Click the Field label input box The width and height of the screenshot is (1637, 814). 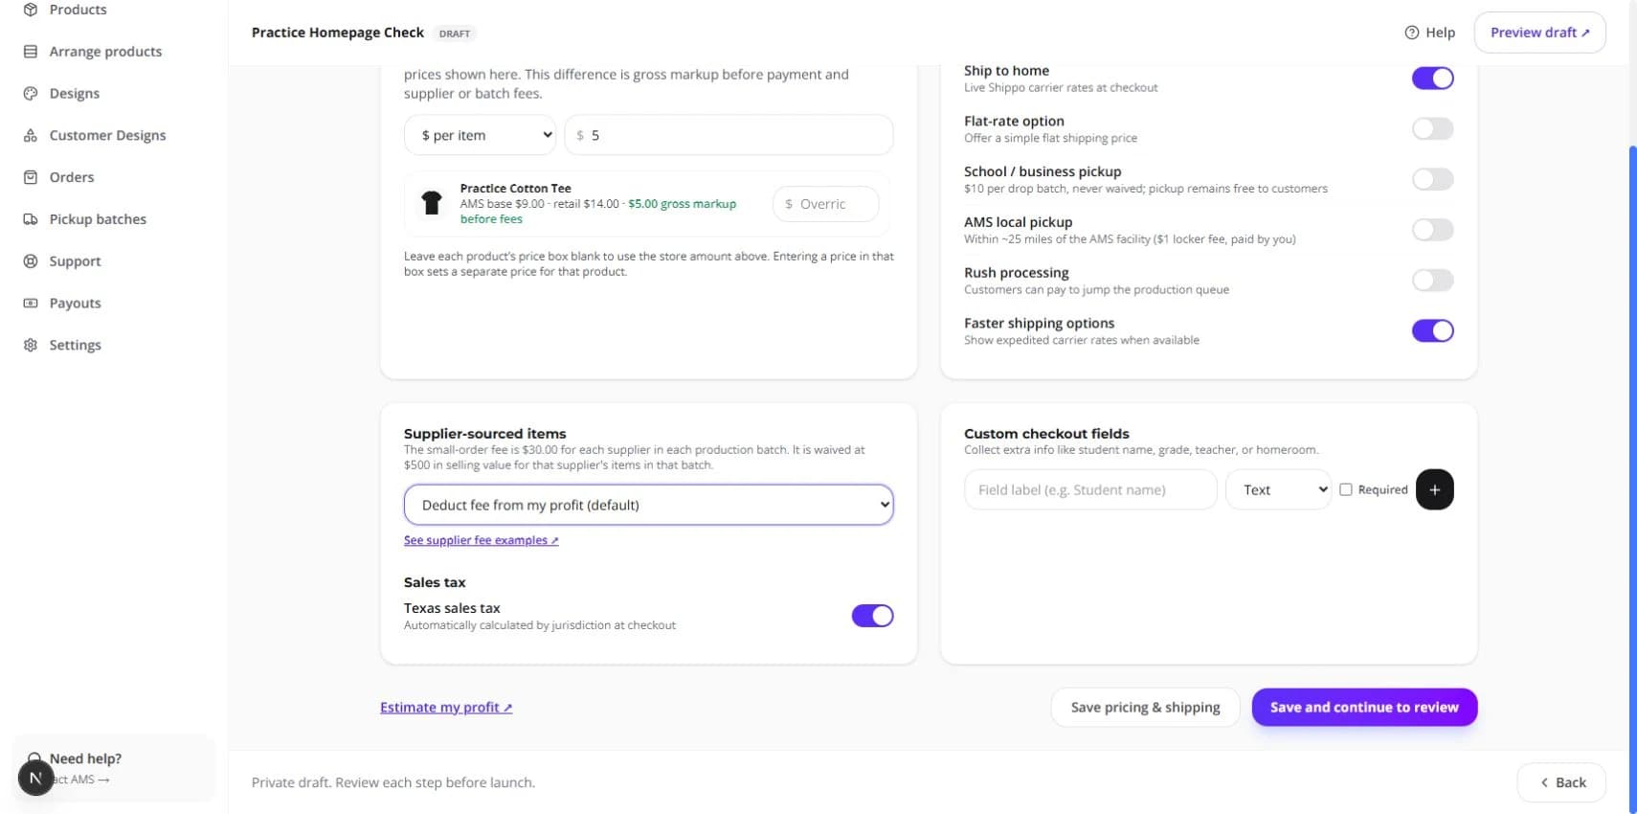coord(1090,489)
